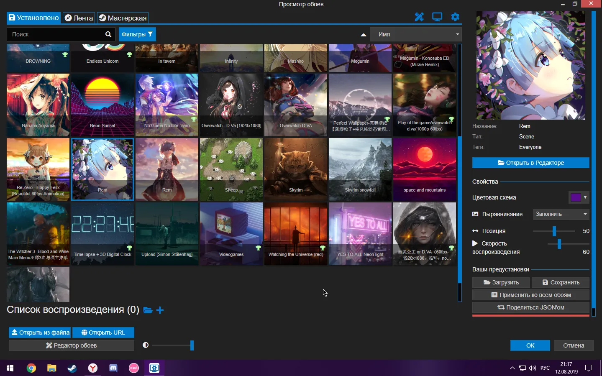Select Videogames wallpaper thumbnail
602x376 pixels.
pyautogui.click(x=231, y=234)
